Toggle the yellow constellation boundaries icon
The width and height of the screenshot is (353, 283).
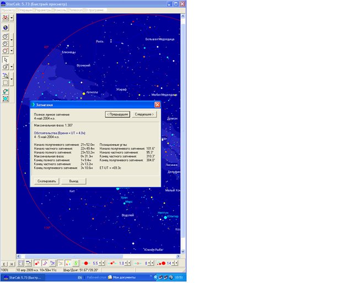60,263
